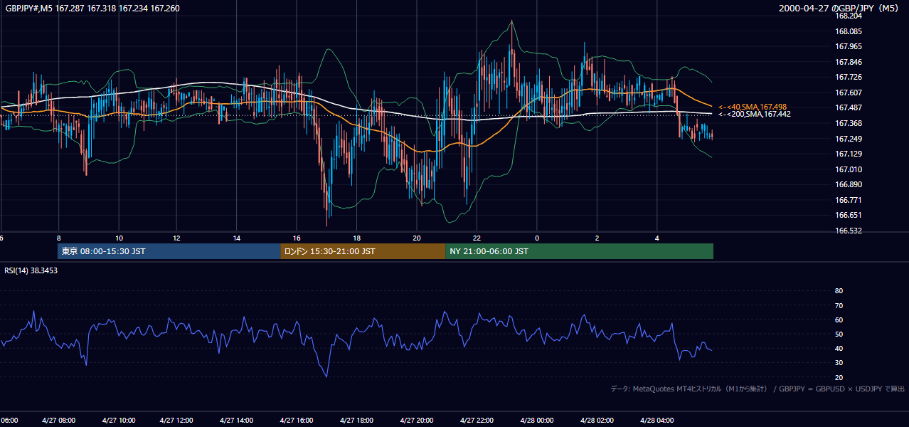Click the hour 12 marker on price chart axis
909x427 pixels.
176,238
